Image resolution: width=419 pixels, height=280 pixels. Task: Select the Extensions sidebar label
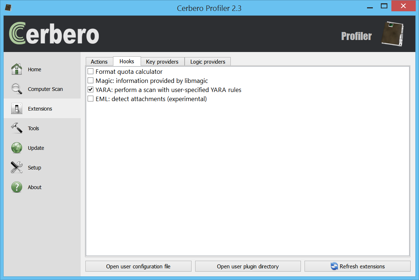[40, 109]
